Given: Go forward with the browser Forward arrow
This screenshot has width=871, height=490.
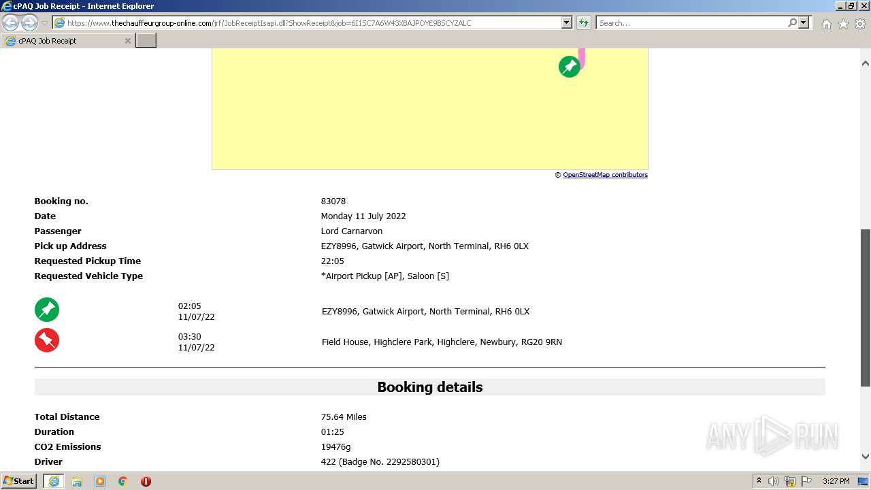Looking at the screenshot, I should pos(29,22).
